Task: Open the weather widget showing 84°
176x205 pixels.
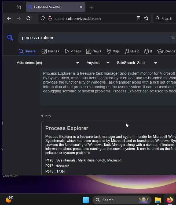Action: click(9, 199)
